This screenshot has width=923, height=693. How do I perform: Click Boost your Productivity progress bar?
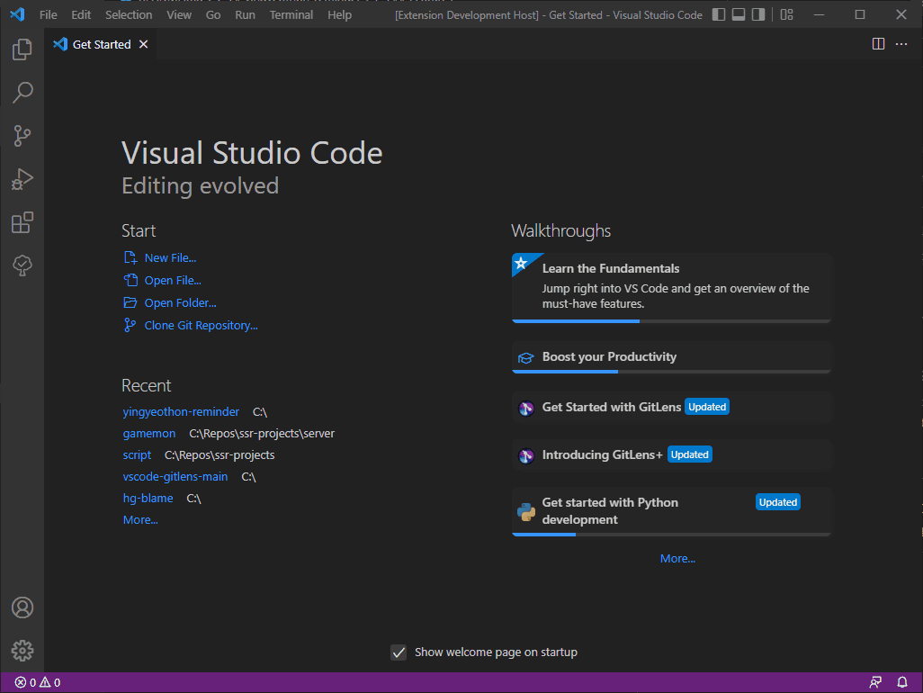coord(671,372)
